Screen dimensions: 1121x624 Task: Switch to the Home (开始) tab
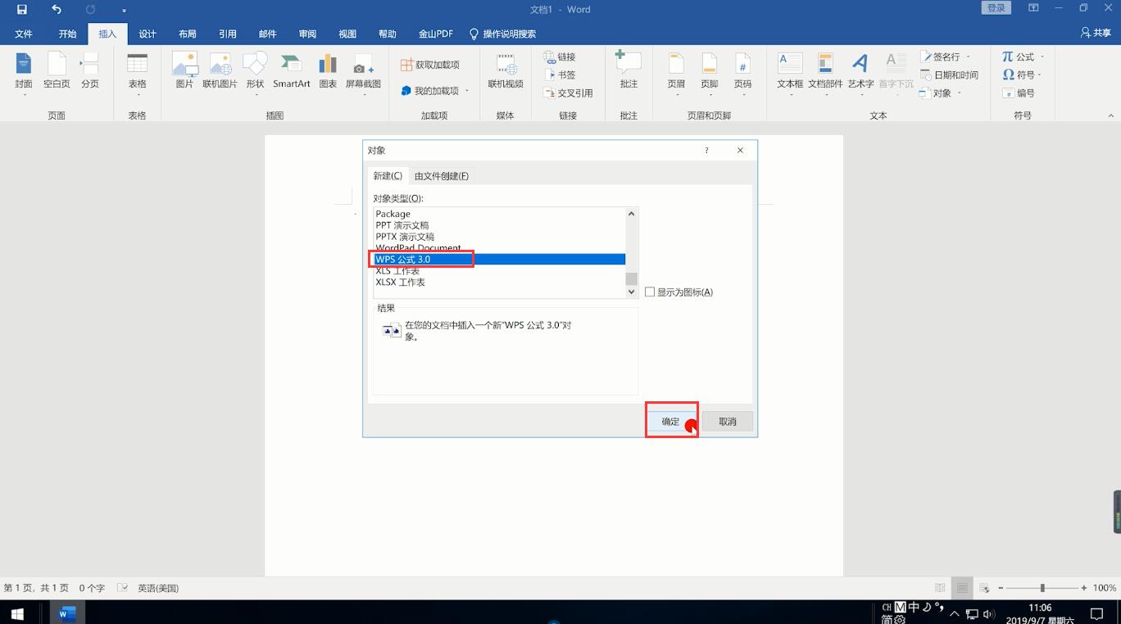point(67,34)
